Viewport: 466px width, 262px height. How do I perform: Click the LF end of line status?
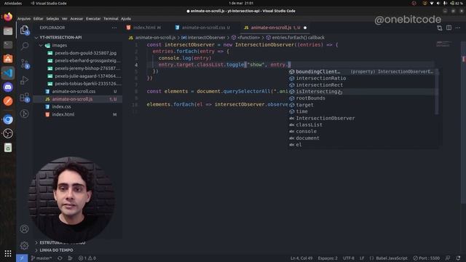tap(362, 258)
